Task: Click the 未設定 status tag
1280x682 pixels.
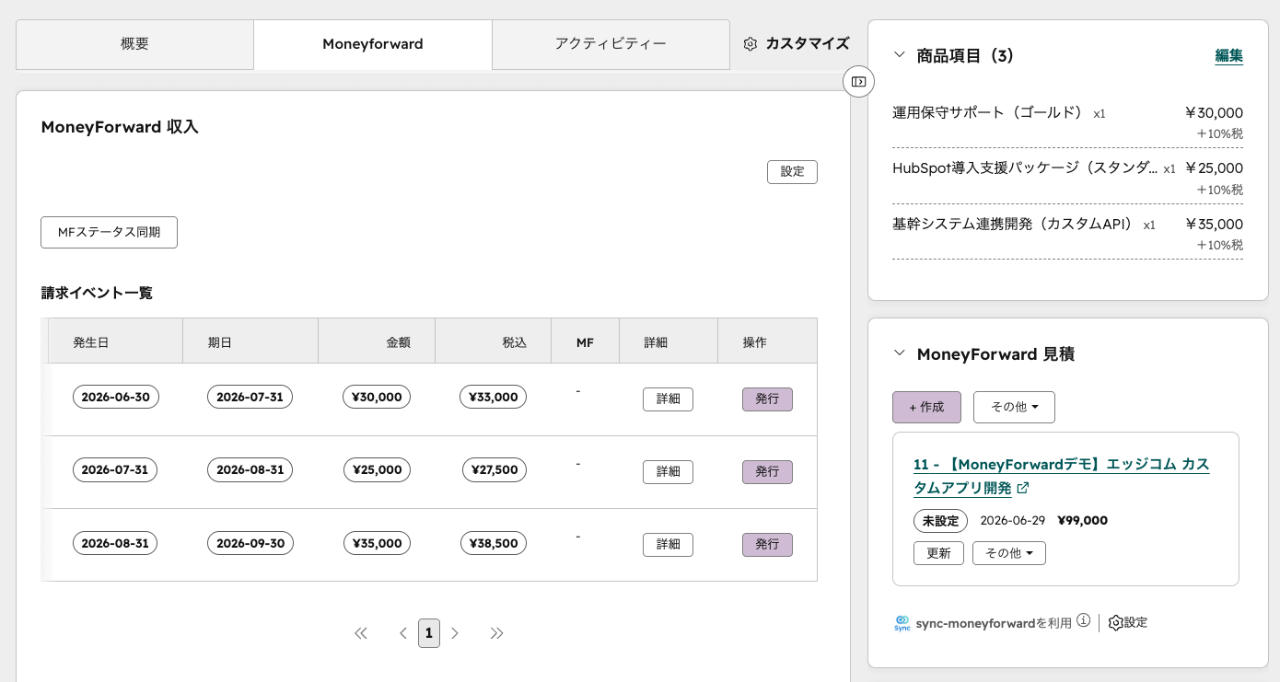Action: [940, 521]
